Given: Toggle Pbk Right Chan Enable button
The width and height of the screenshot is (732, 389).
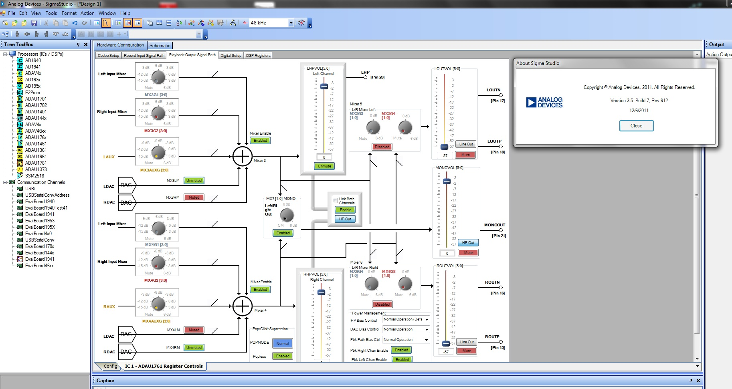Looking at the screenshot, I should (x=401, y=350).
